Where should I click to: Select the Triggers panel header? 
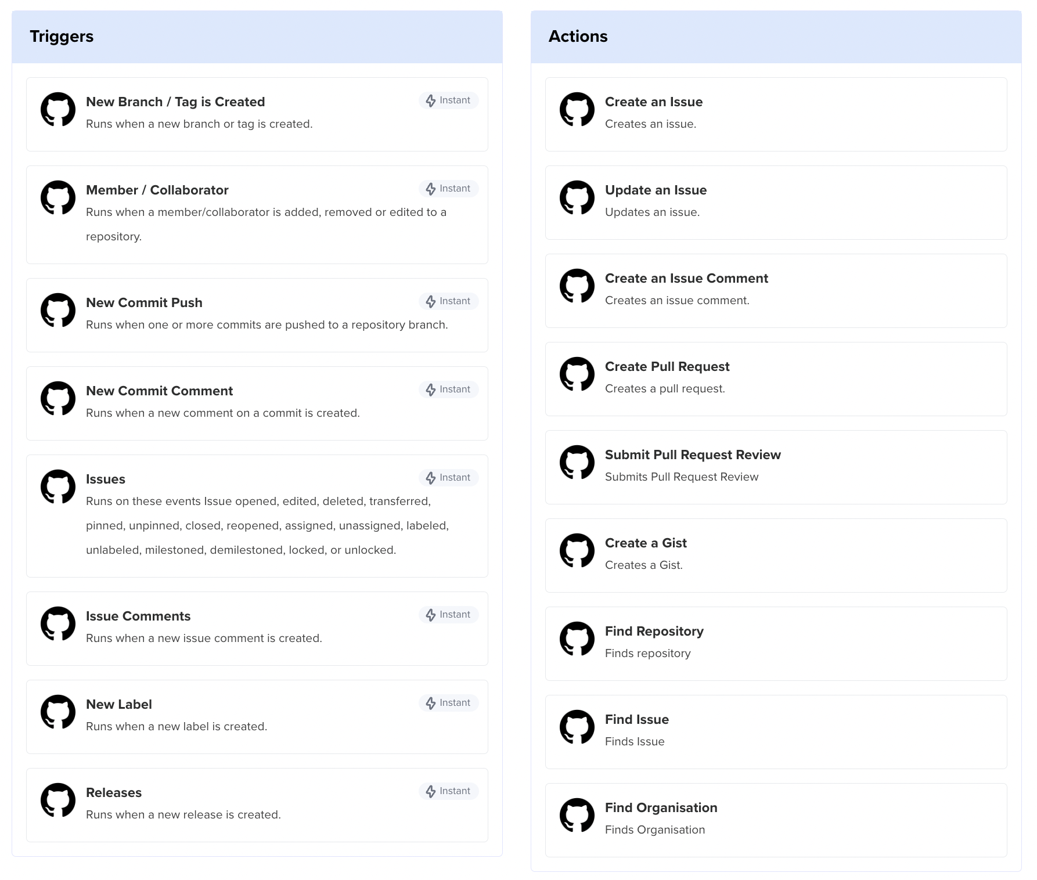tap(62, 36)
